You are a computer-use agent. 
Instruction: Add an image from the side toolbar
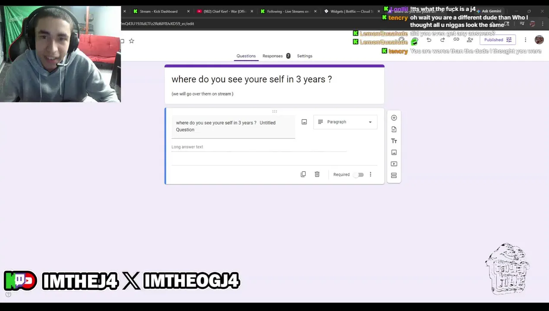(394, 152)
